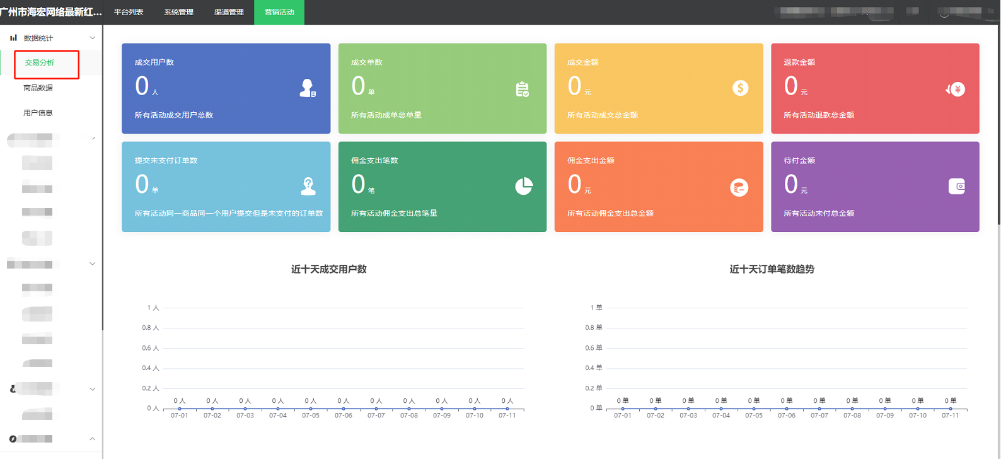Viewport: 1001px width, 464px height.
Task: Open the 渠道管理 top menu
Action: click(229, 12)
